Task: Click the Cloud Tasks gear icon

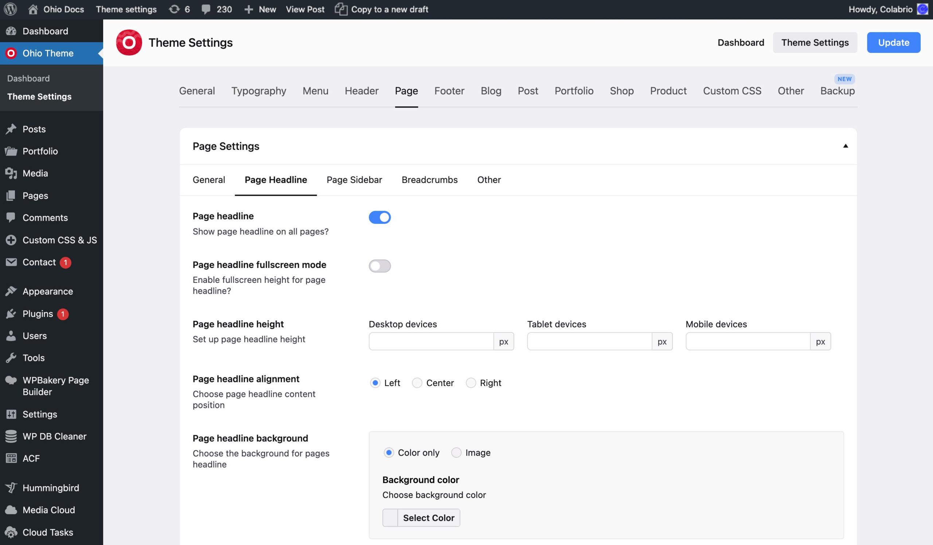Action: pos(11,532)
